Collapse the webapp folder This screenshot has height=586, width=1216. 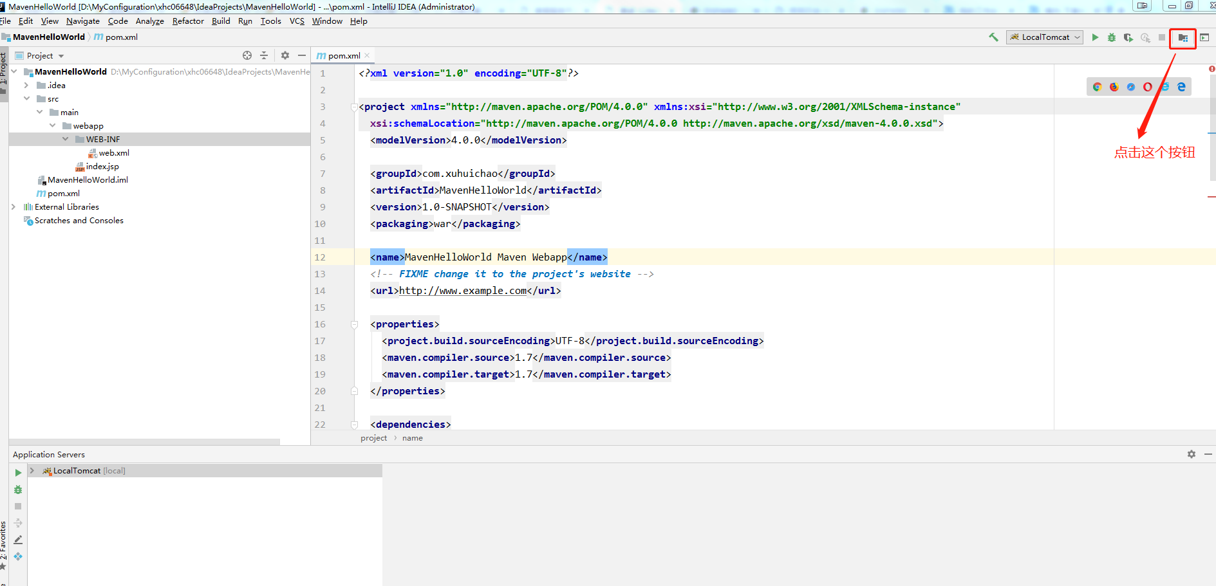pos(52,125)
